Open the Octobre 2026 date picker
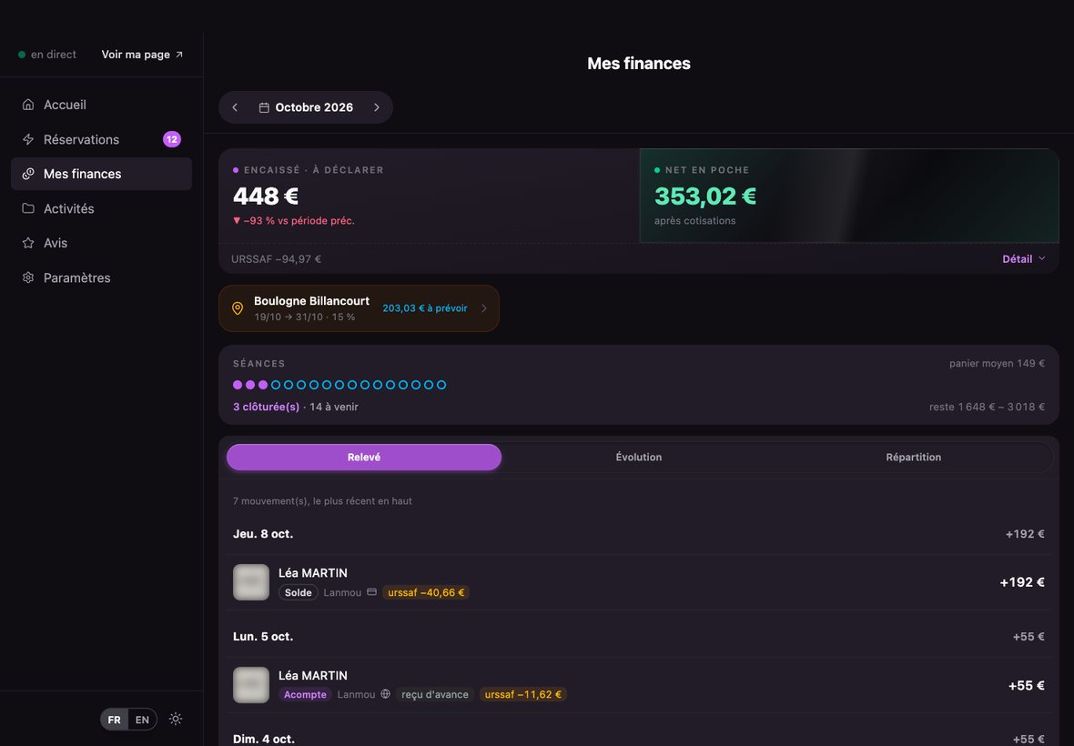Image resolution: width=1074 pixels, height=746 pixels. (306, 107)
